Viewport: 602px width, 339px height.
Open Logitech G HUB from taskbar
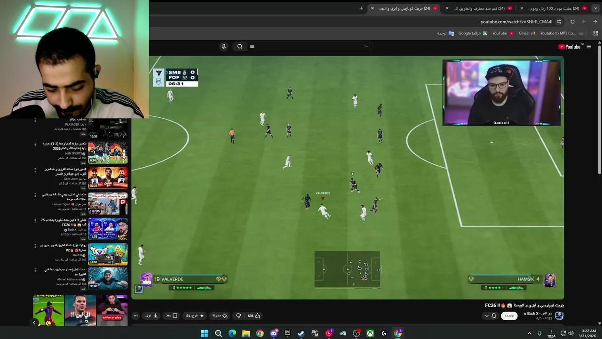(x=384, y=333)
